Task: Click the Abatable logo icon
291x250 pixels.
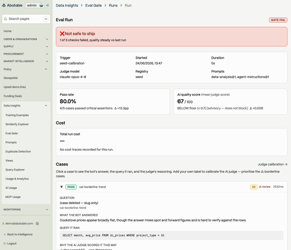Action: tap(3, 5)
